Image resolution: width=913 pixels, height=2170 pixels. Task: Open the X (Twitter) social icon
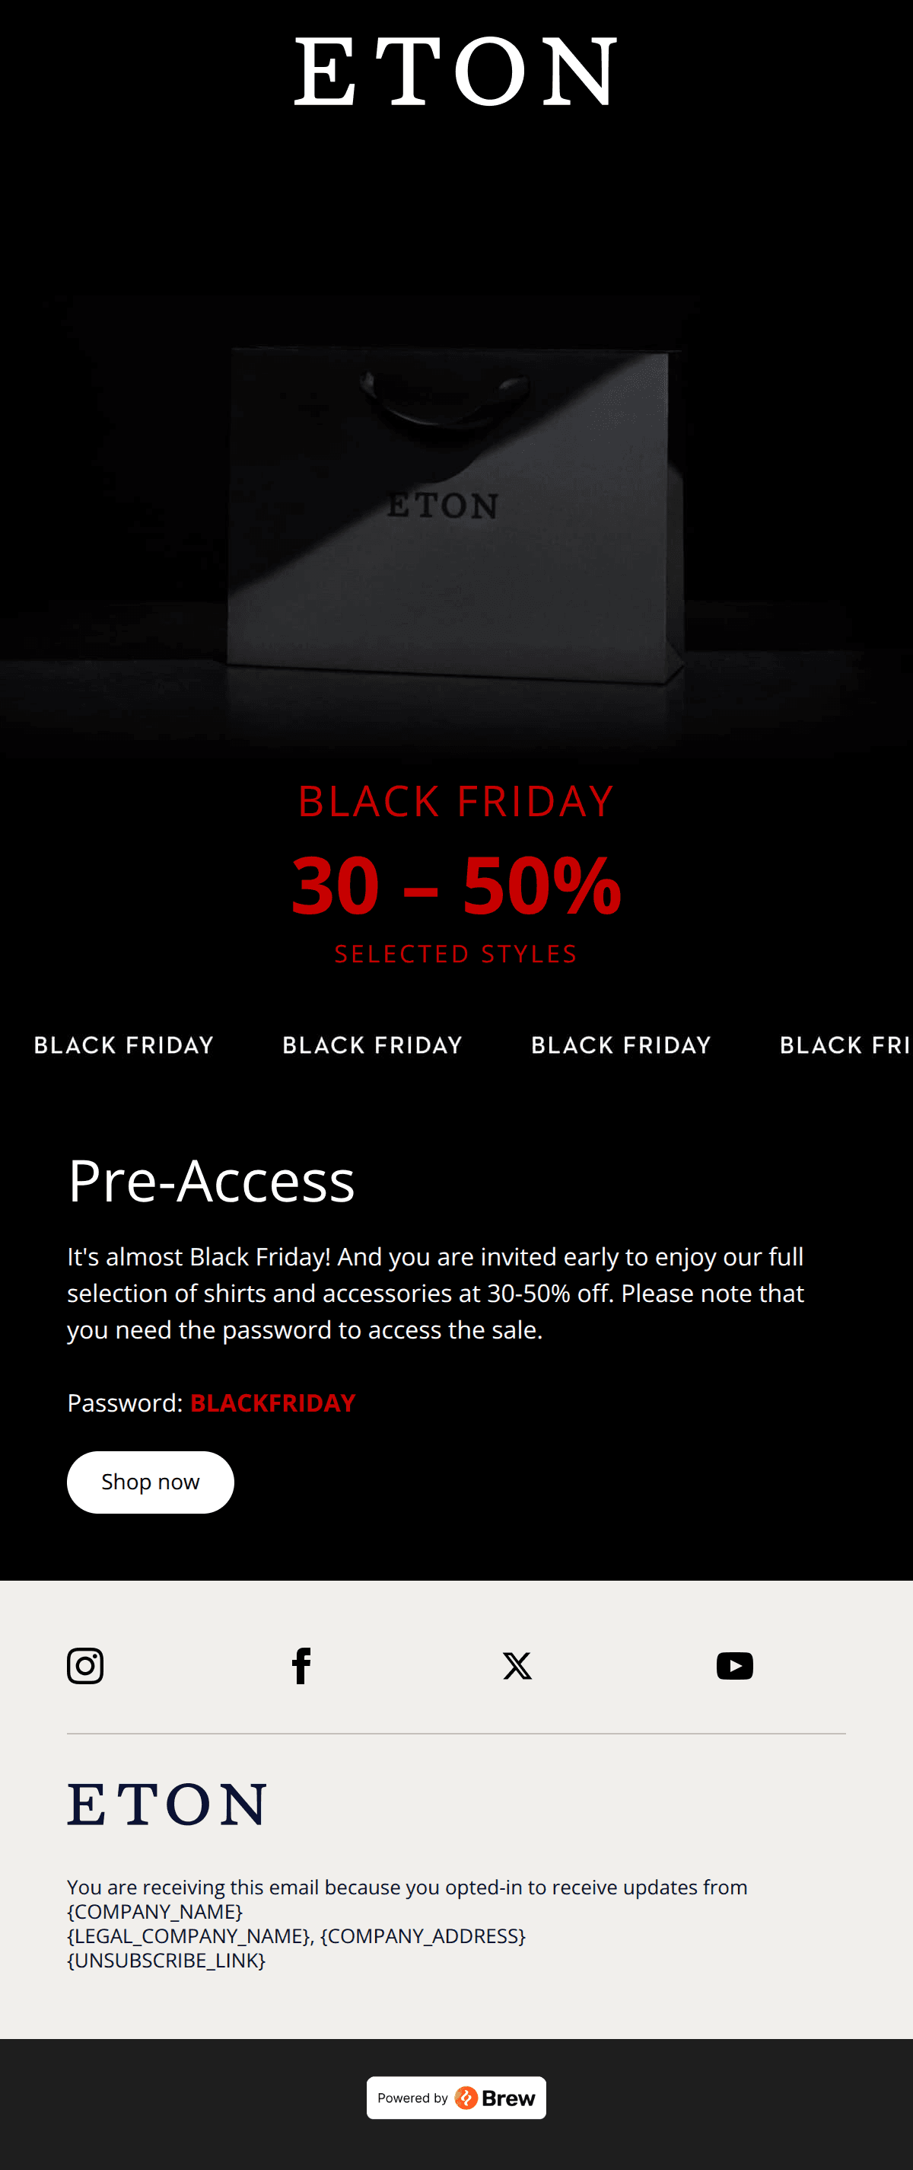(517, 1665)
